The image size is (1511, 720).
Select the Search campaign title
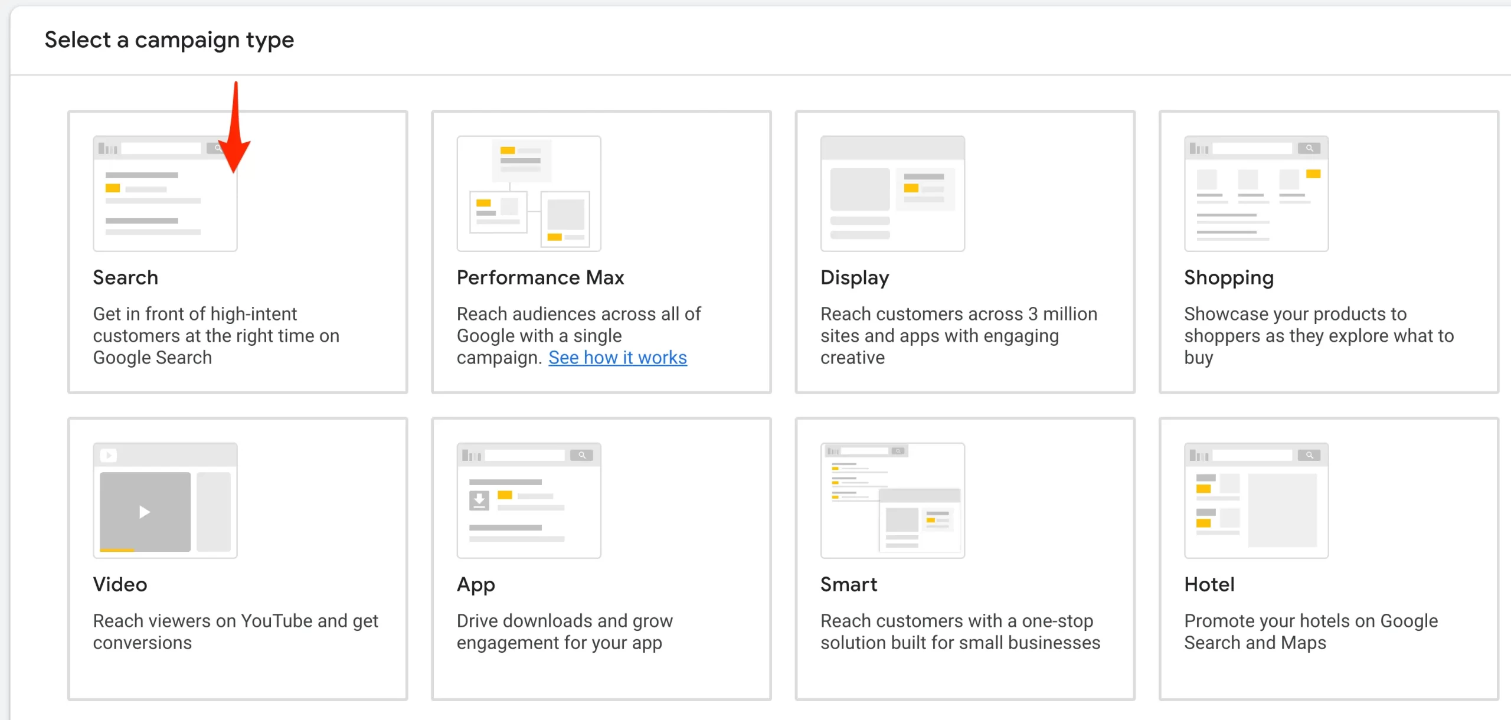tap(126, 277)
